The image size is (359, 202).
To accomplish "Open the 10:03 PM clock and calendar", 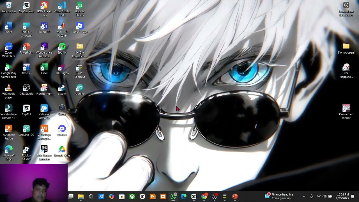I will click(342, 196).
